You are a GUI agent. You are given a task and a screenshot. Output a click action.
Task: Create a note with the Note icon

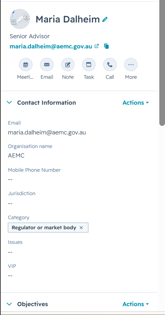[68, 65]
